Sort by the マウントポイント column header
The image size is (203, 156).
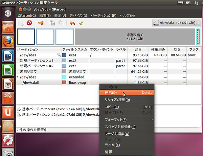pos(102,49)
